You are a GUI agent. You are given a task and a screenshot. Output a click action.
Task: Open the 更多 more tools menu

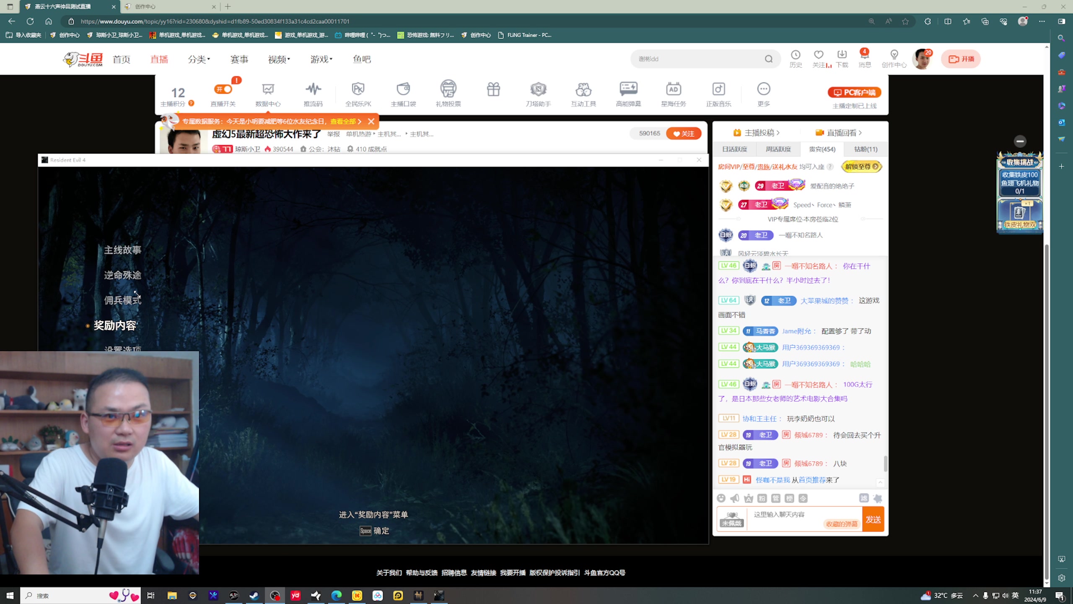click(763, 90)
